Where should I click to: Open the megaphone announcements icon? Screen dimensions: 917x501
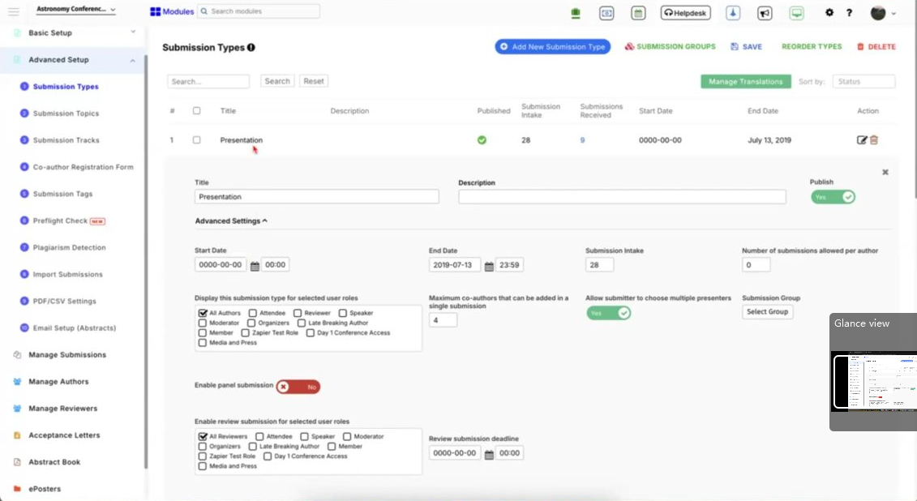point(765,13)
